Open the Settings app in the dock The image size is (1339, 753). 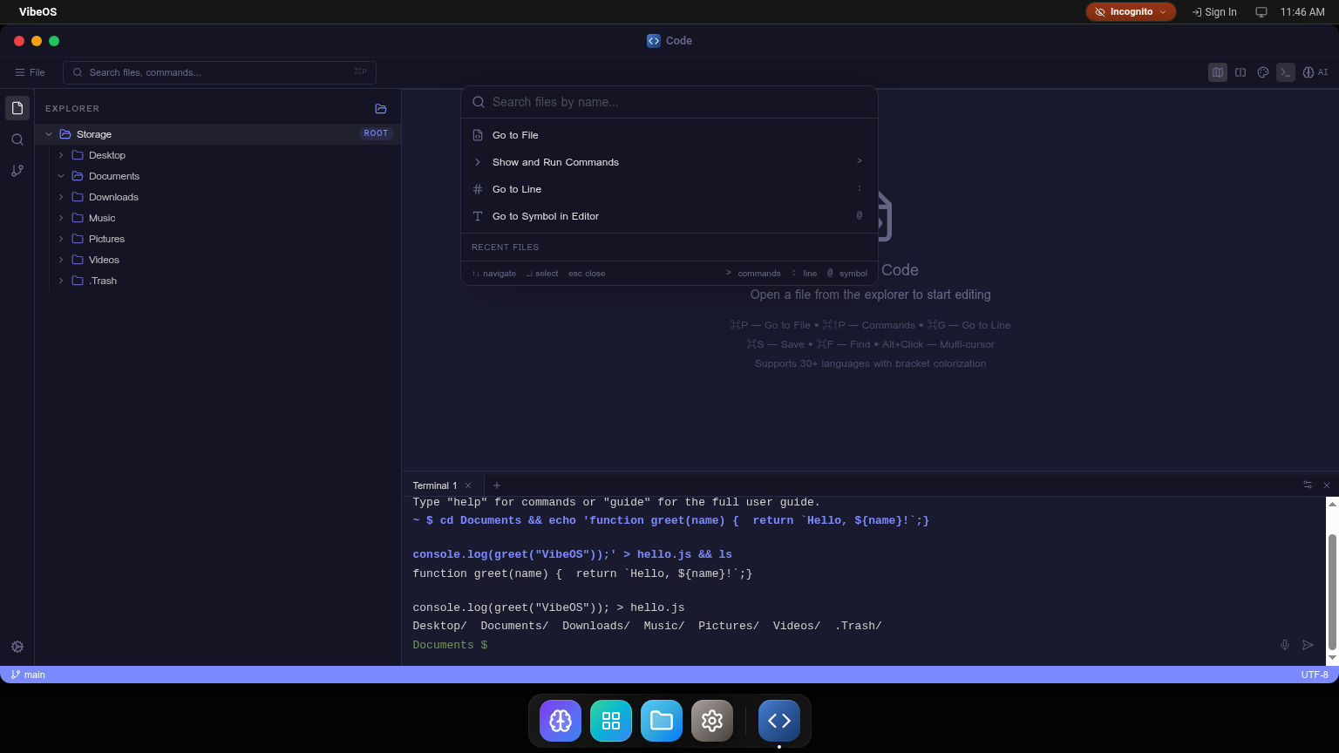pyautogui.click(x=712, y=721)
